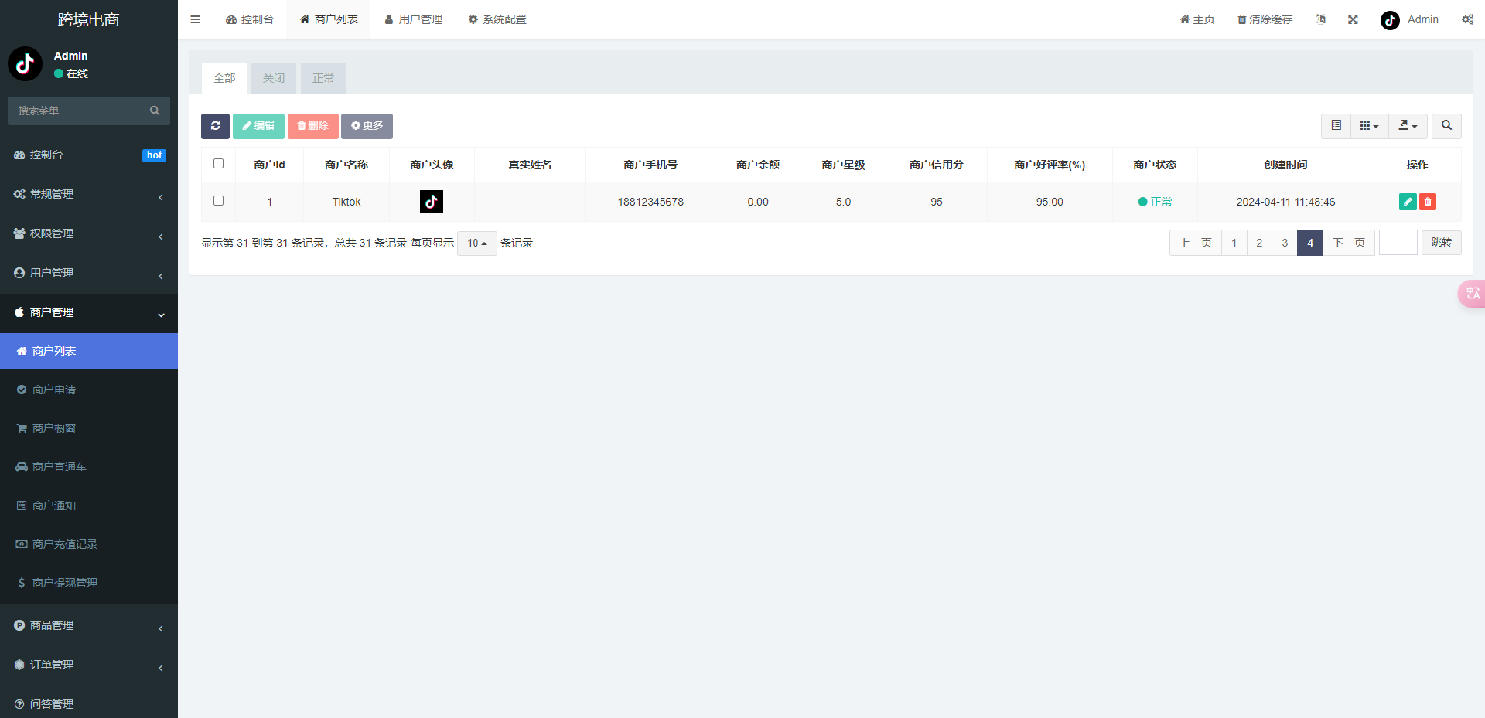Screen dimensions: 1485x718
Task: Click the 编辑 button
Action: tap(258, 126)
